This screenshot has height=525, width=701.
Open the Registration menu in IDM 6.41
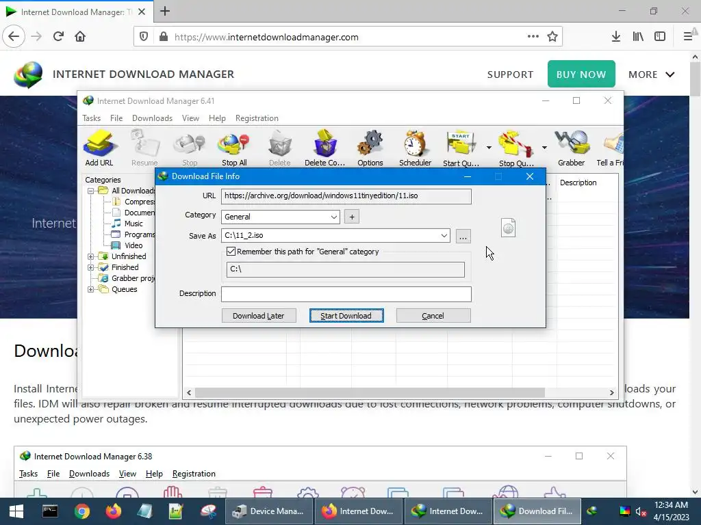pos(257,118)
